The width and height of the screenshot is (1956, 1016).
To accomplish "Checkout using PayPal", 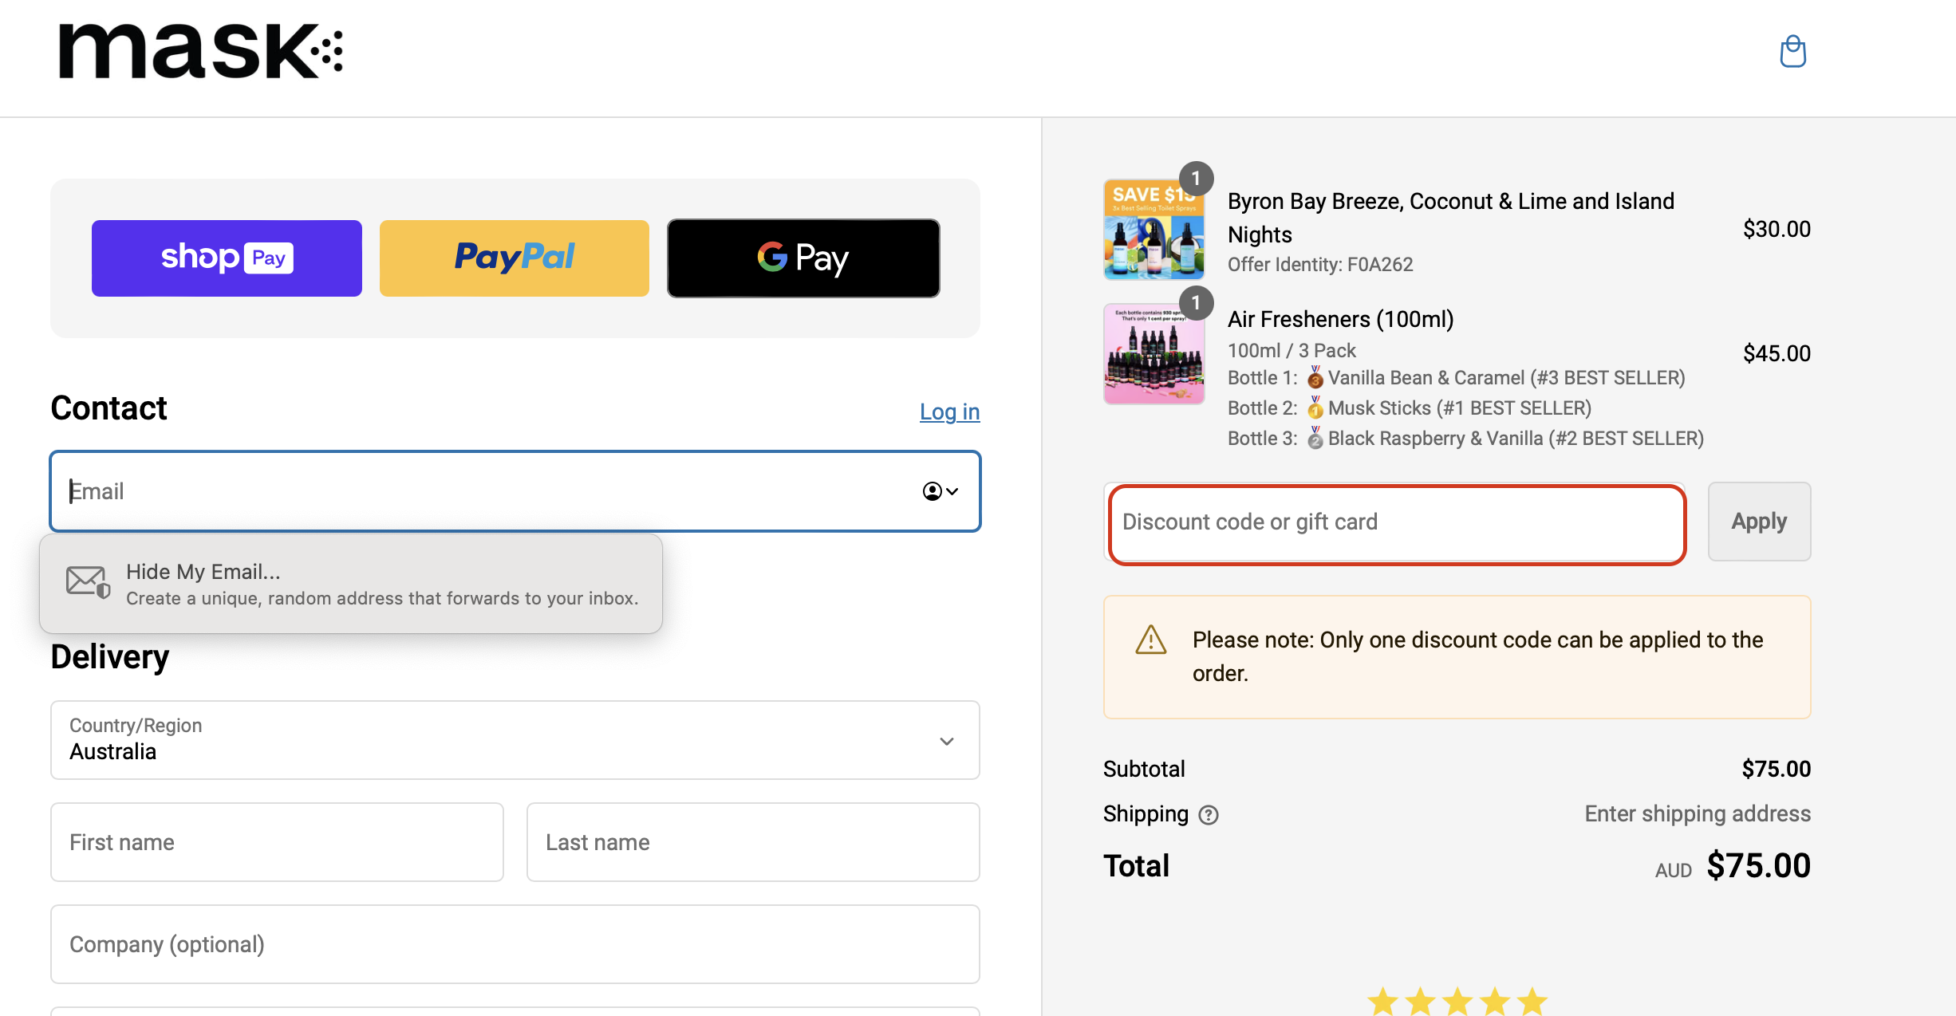I will point(514,257).
